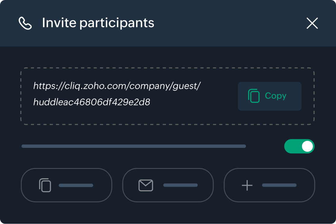This screenshot has width=336, height=224.
Task: Click the placeholder label in the email pill
Action: click(180, 185)
